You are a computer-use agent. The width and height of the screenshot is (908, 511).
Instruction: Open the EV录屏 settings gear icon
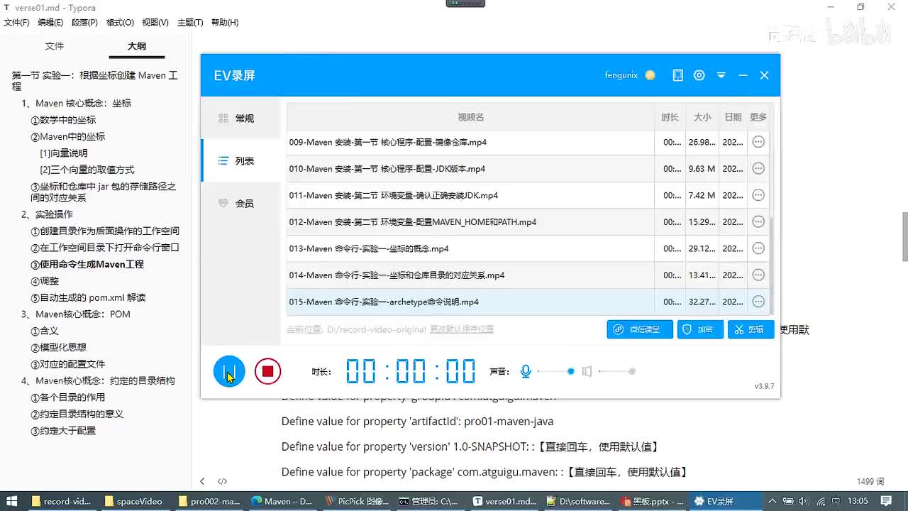coord(699,75)
